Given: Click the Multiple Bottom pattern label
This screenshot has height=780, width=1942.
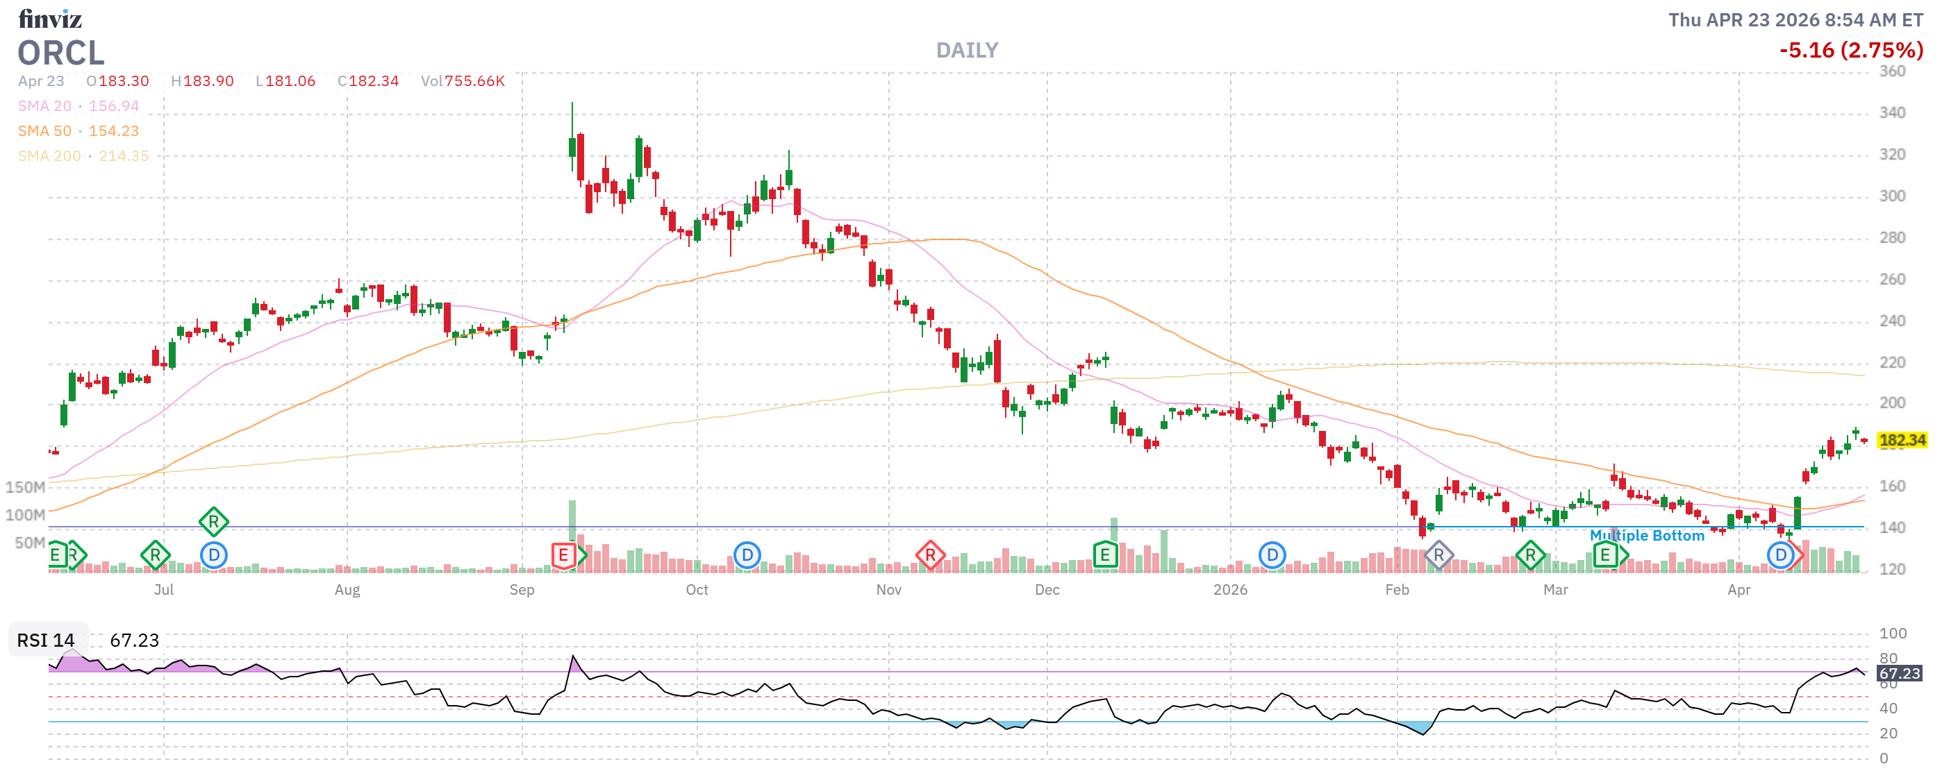Looking at the screenshot, I should pos(1647,535).
